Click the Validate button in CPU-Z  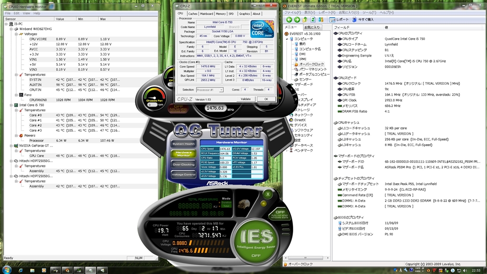pos(245,99)
